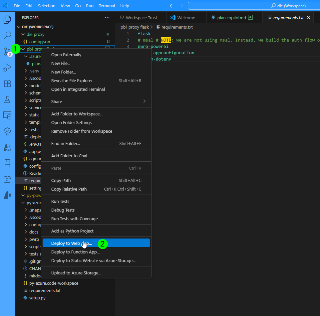Viewport: 320px width, 316px height.
Task: Open the sparkle AI toolkit icon
Action: [7, 179]
